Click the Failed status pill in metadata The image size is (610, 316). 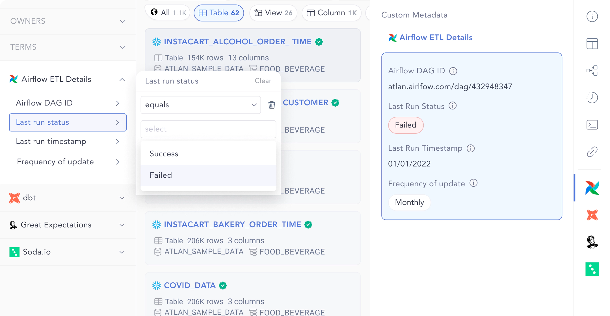pos(406,125)
